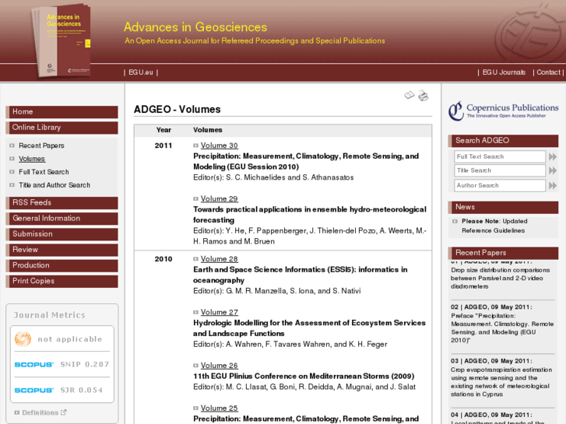
Task: Click the 'Earth and Space Science Informatics' title
Action: [x=301, y=275]
